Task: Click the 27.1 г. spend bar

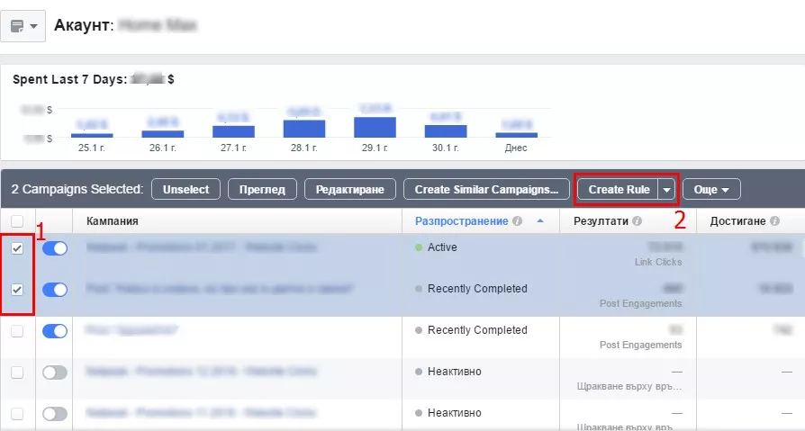Action: pos(233,132)
